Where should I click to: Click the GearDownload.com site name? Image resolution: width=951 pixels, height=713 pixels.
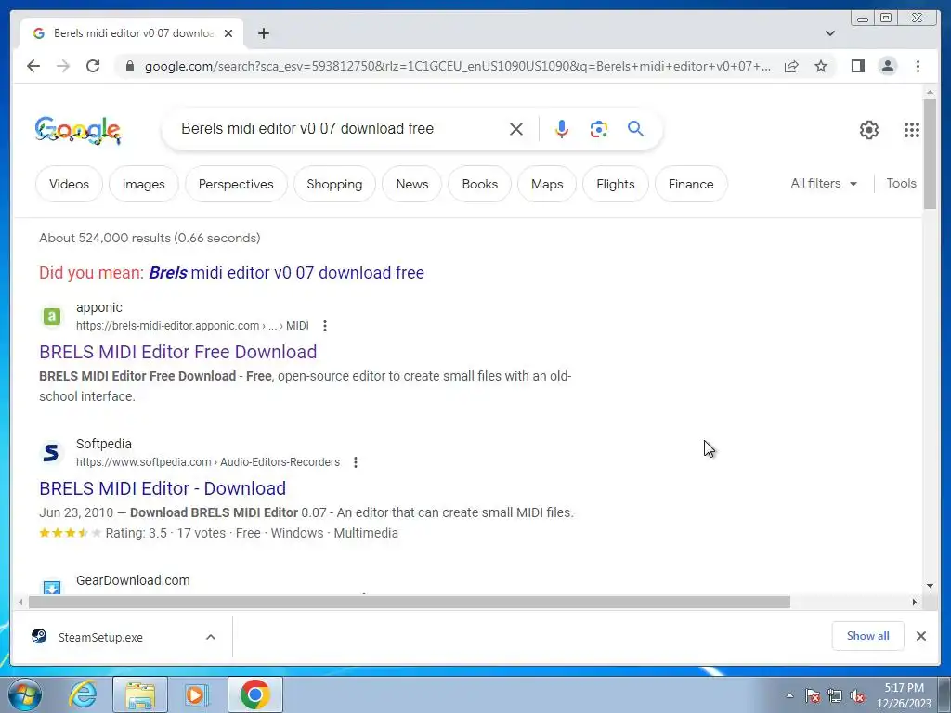pos(133,580)
